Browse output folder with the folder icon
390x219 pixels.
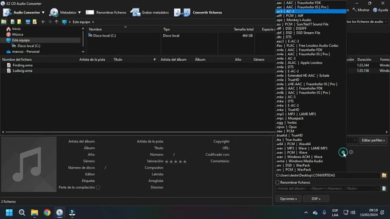[384, 176]
